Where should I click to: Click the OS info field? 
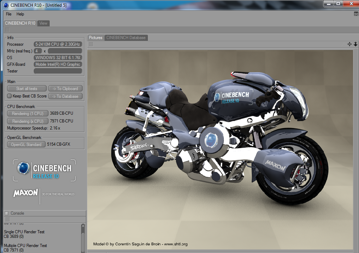tap(58, 58)
